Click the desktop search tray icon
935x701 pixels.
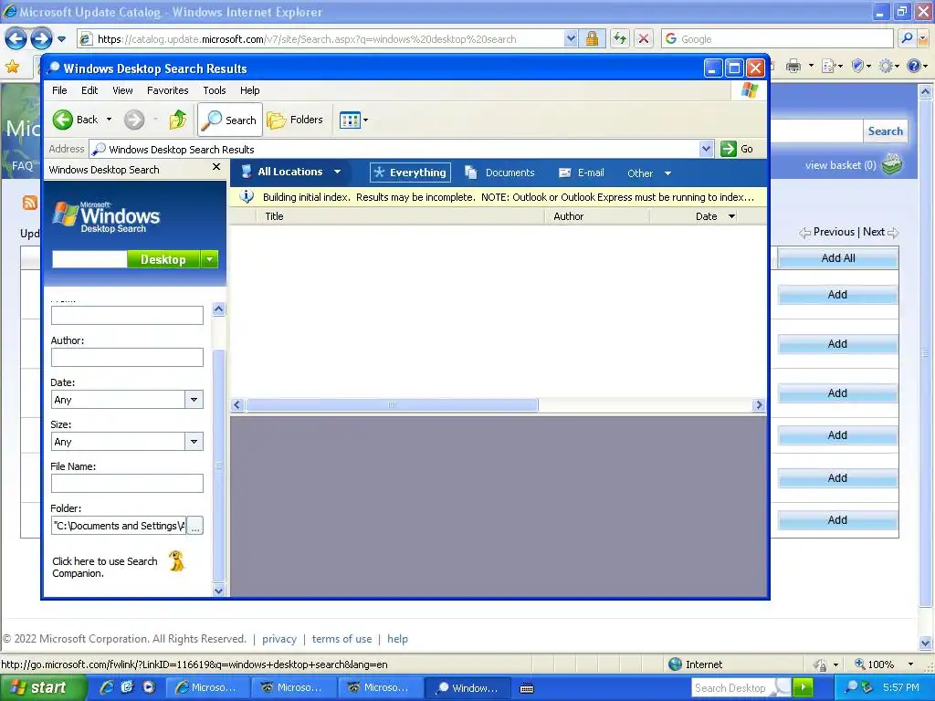[x=852, y=687]
